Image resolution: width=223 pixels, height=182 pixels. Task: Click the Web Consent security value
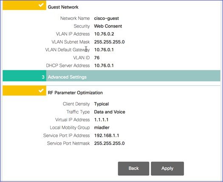coord(108,26)
